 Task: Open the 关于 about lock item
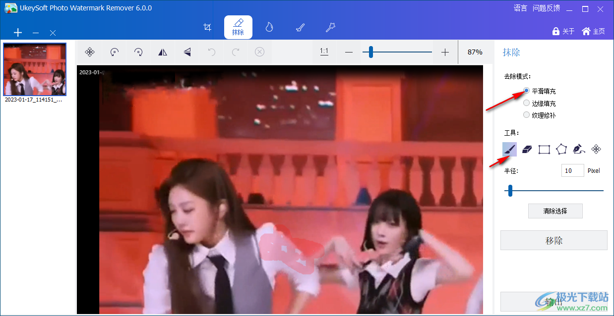click(563, 31)
